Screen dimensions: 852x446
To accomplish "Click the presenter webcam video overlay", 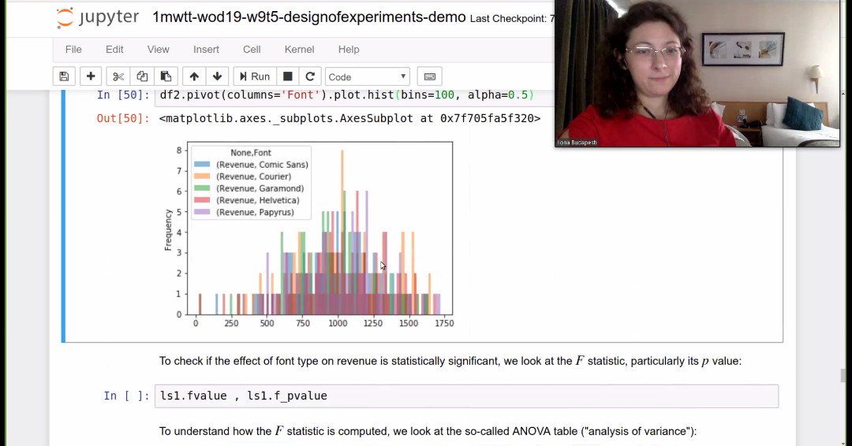I will (x=697, y=73).
